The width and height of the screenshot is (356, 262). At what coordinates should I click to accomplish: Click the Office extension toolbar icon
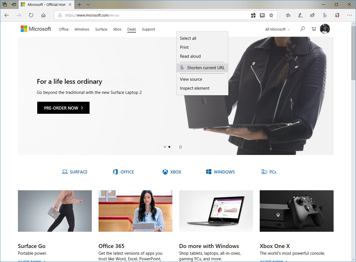click(x=337, y=15)
